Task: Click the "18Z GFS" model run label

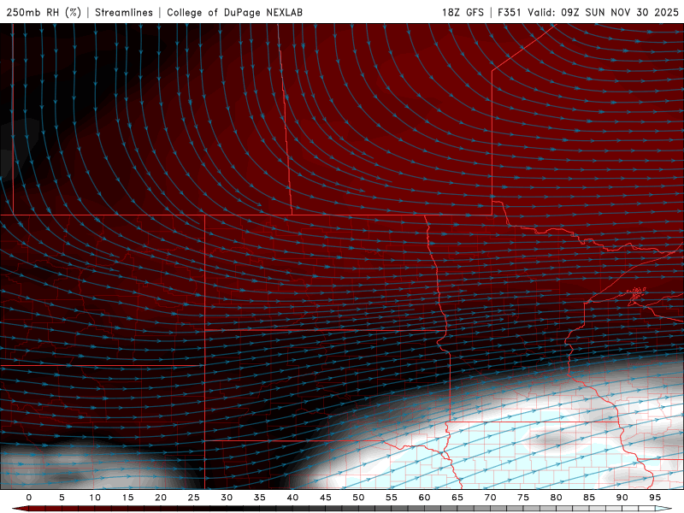Action: pos(463,12)
